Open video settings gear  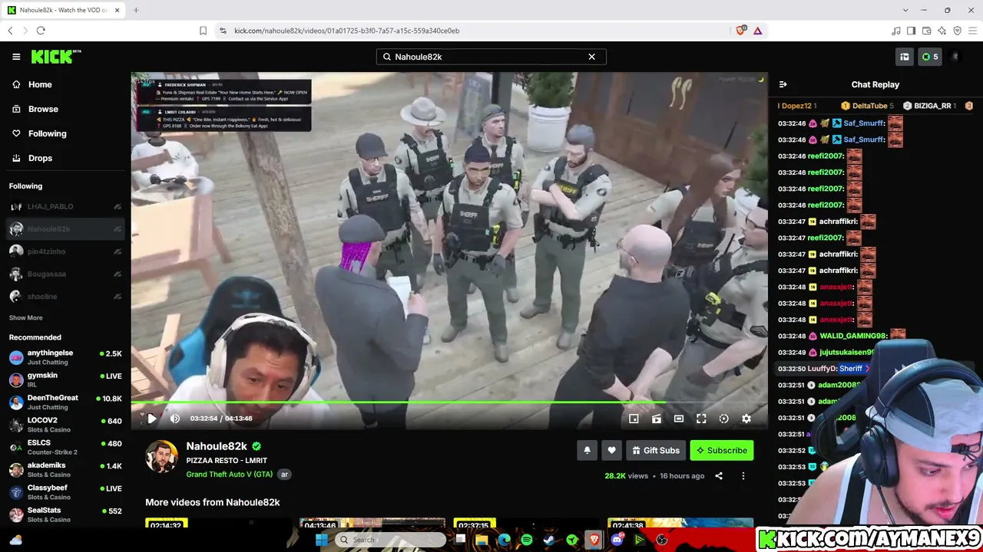(746, 419)
